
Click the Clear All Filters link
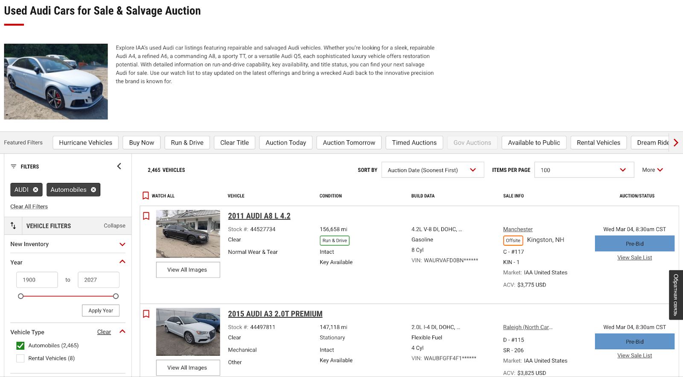click(29, 206)
